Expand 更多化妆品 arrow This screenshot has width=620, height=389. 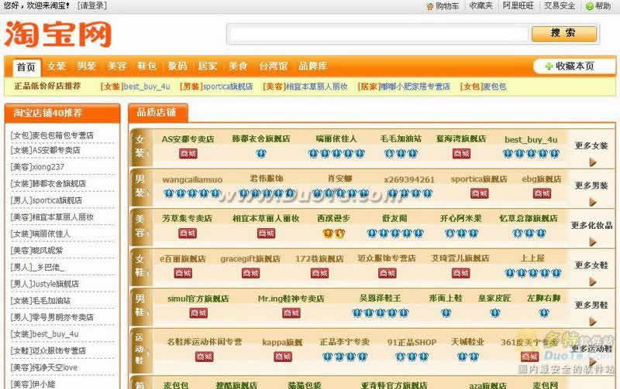pyautogui.click(x=592, y=242)
